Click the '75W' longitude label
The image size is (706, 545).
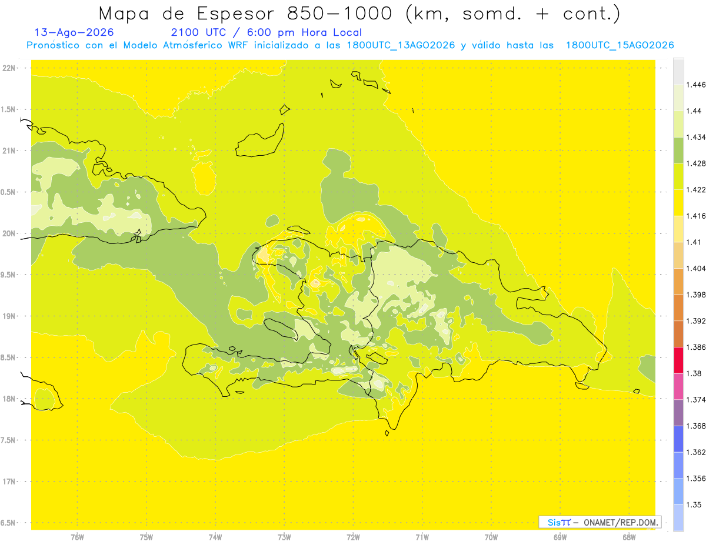click(146, 537)
